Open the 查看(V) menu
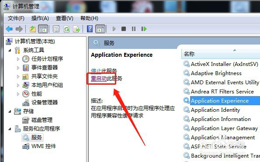The image size is (260, 162). [x=65, y=18]
